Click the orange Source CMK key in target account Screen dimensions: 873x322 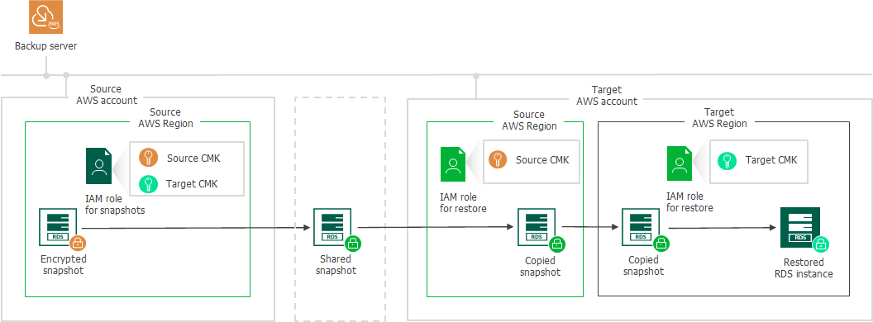[x=498, y=160]
